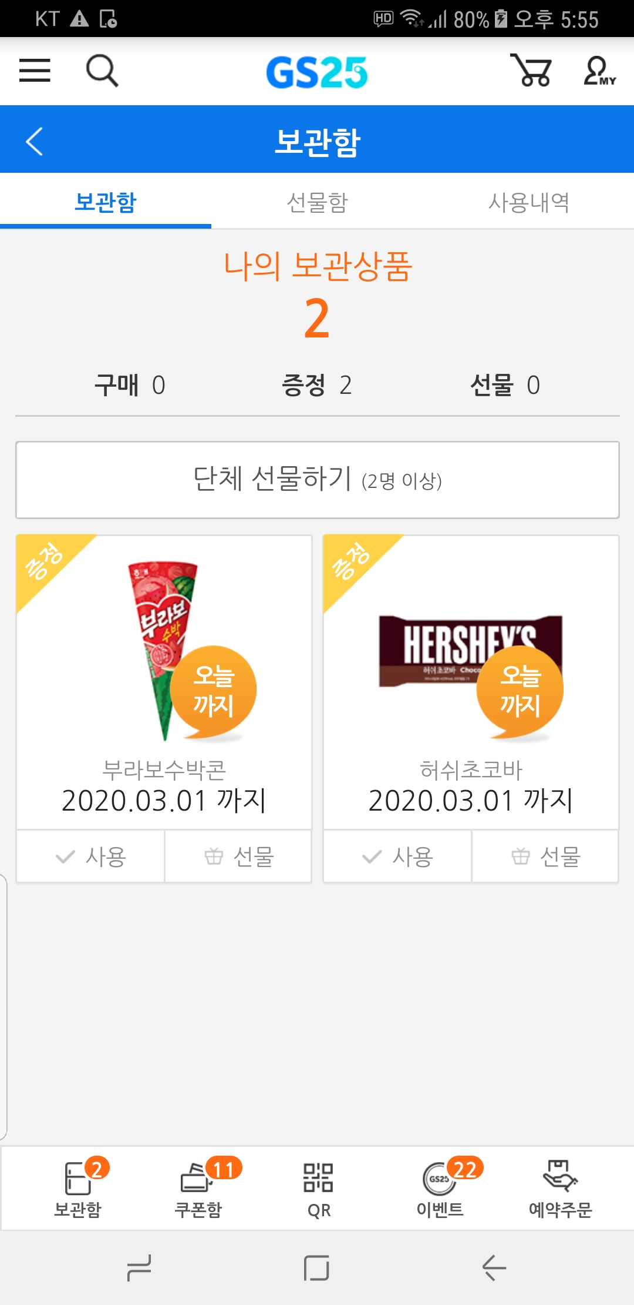The image size is (634, 1305).
Task: Tap the search magnifier icon
Action: click(102, 71)
